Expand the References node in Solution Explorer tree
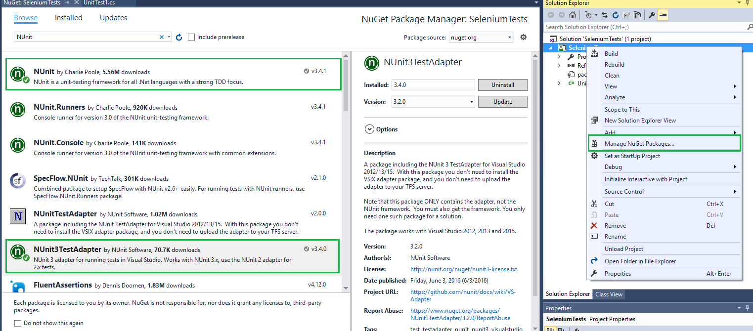The width and height of the screenshot is (753, 331). tap(559, 66)
